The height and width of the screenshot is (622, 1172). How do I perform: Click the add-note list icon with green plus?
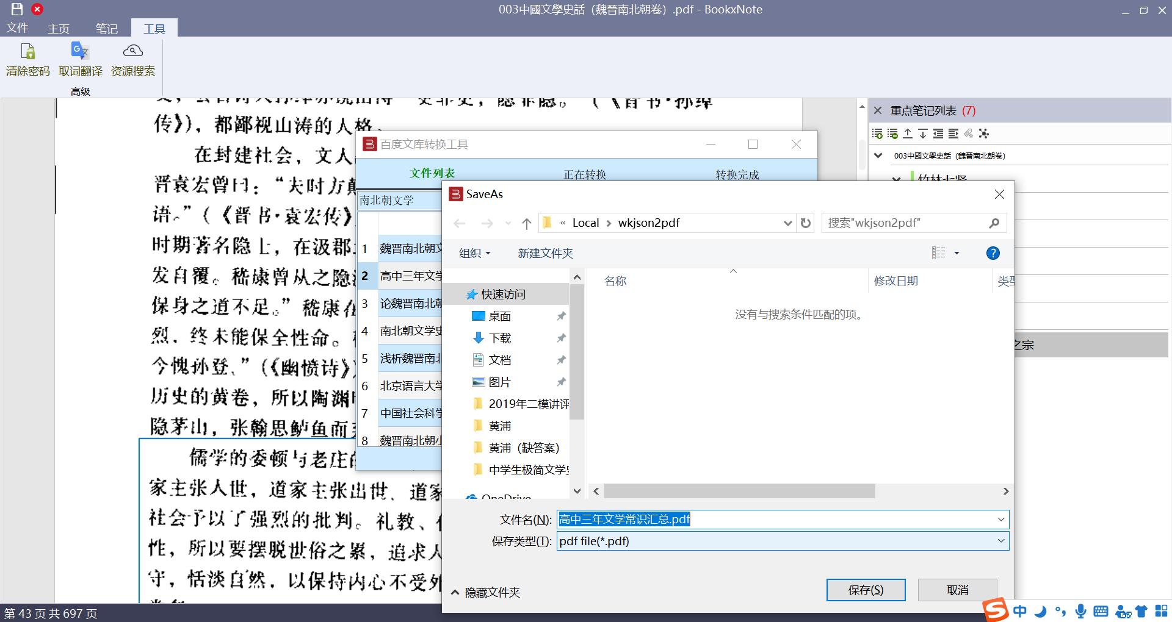pos(877,133)
